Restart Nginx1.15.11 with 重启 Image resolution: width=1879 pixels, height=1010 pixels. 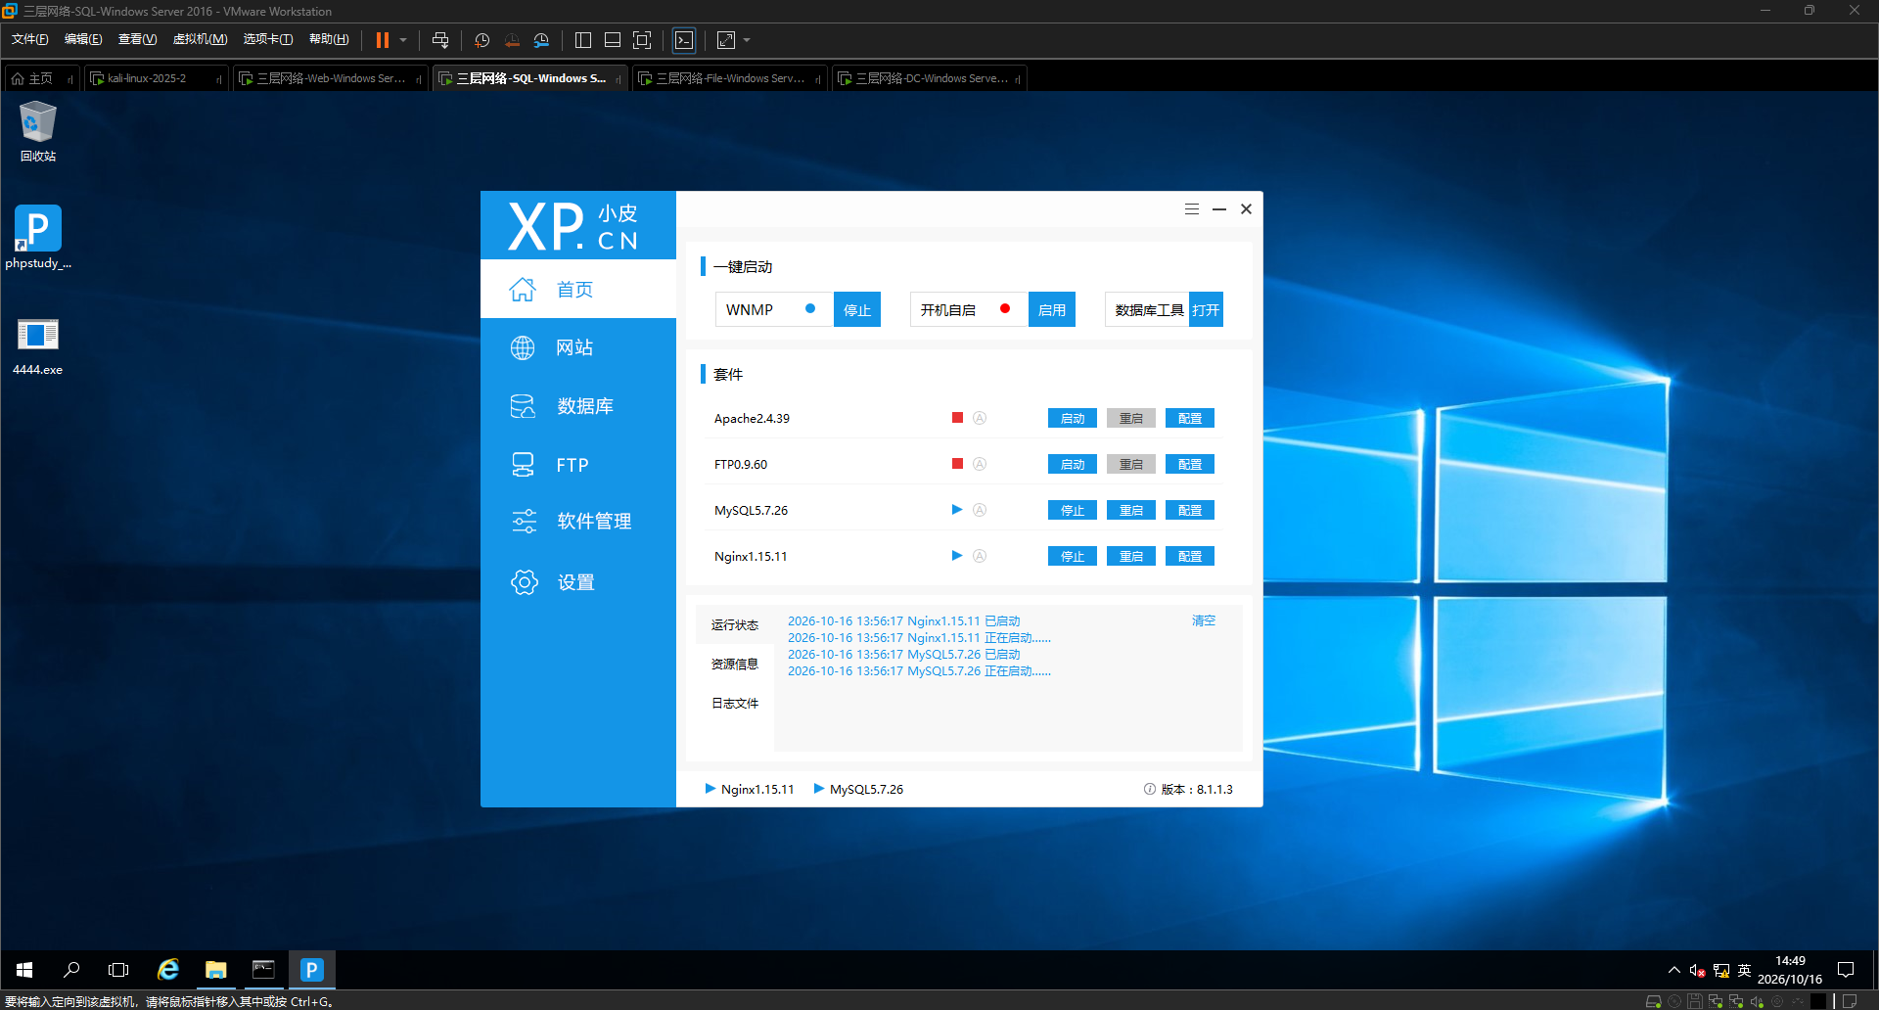click(x=1131, y=556)
